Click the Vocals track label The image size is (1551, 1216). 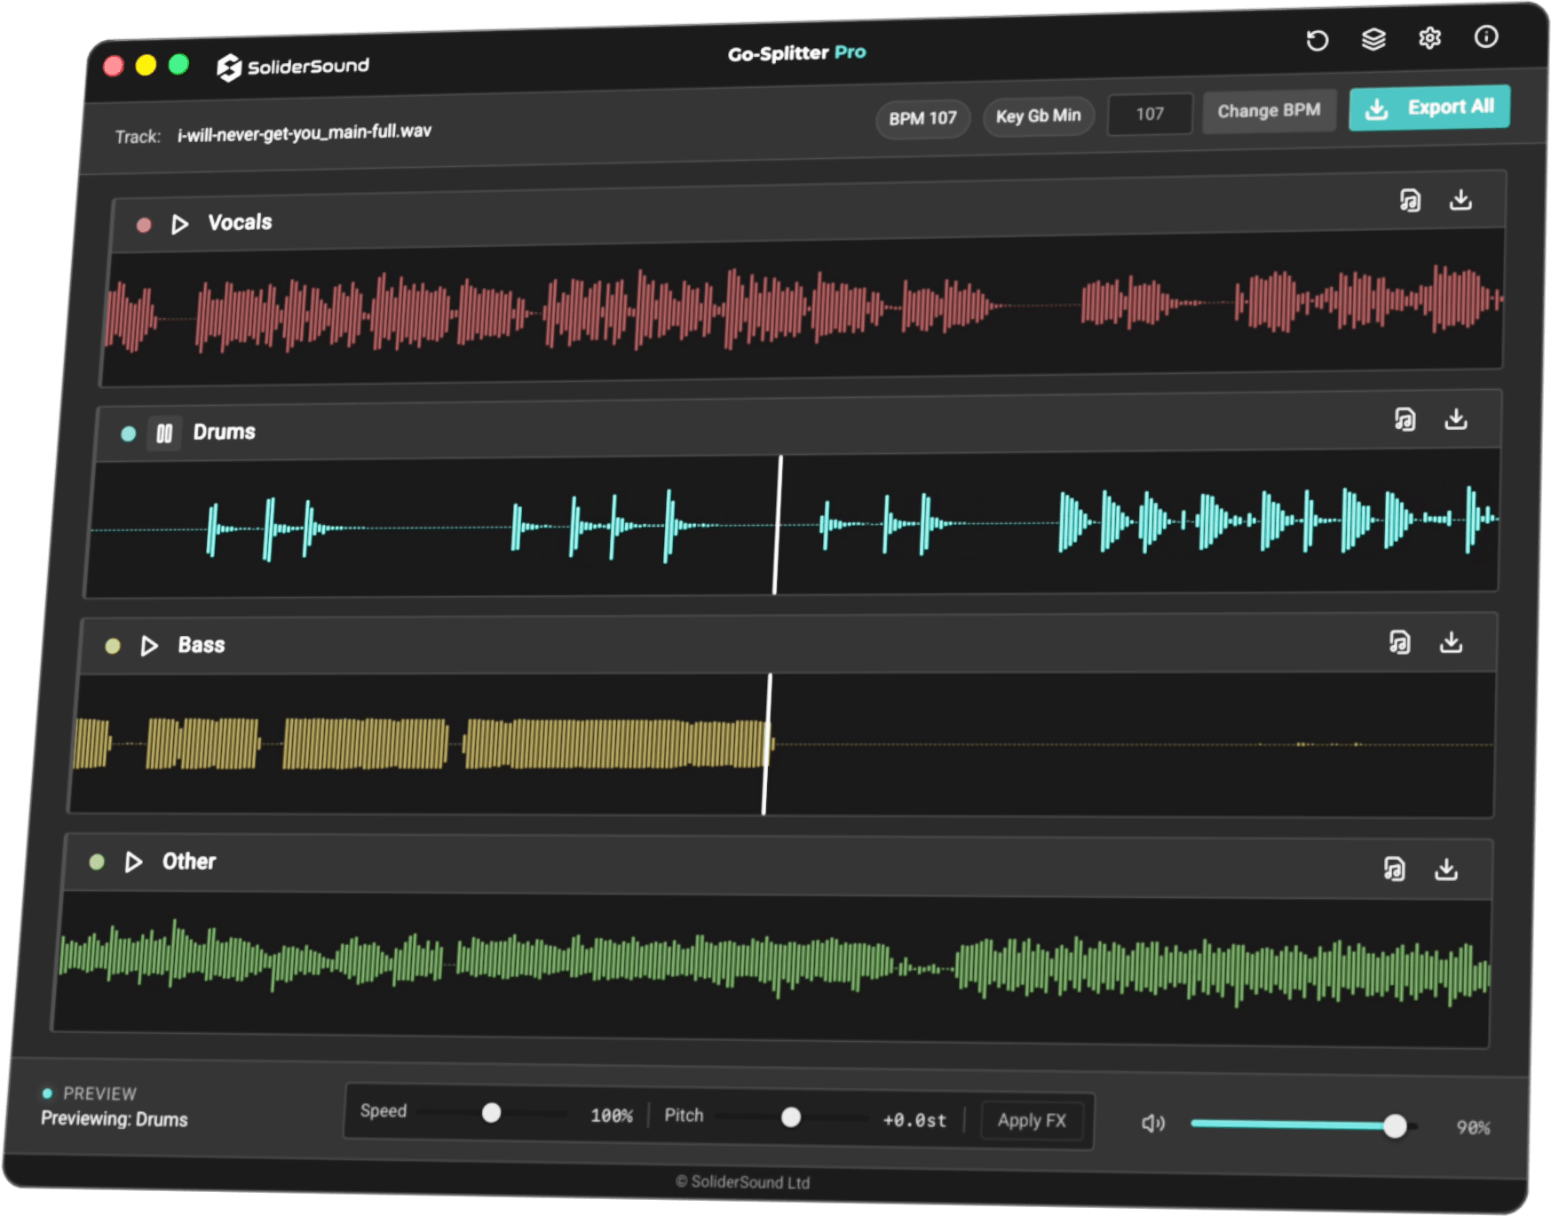[240, 222]
